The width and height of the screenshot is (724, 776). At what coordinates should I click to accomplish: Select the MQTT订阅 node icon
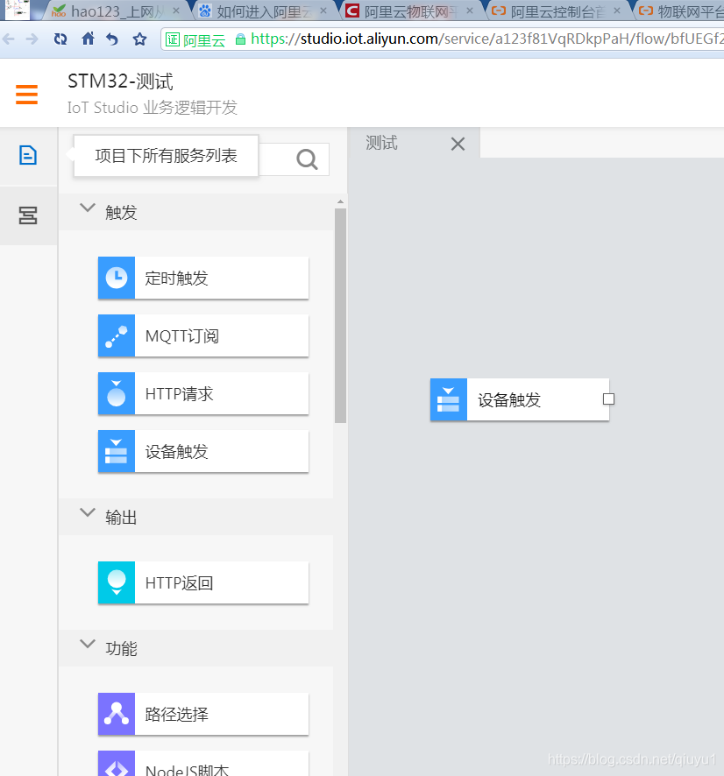pos(117,335)
